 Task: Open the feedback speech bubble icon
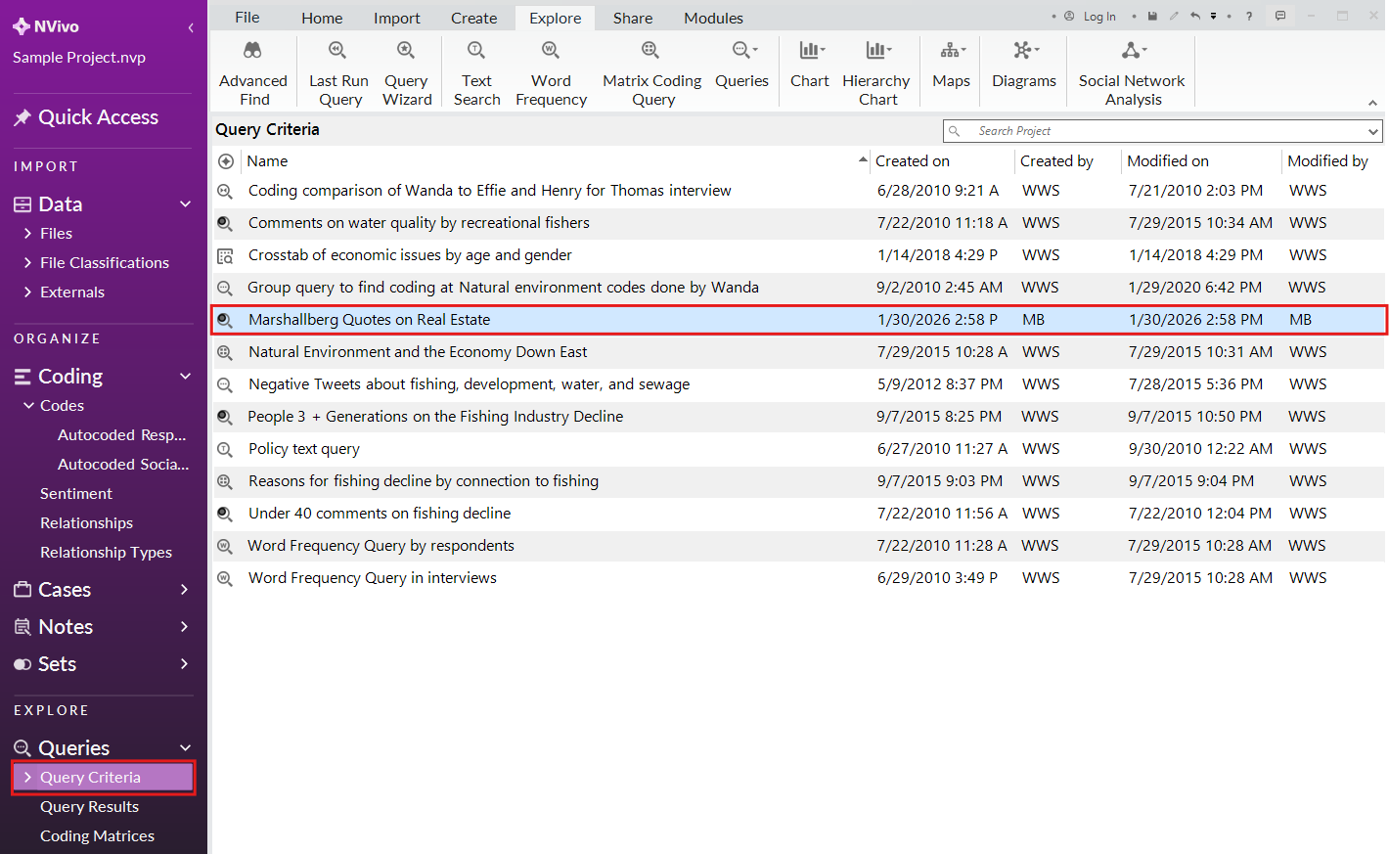(1280, 16)
